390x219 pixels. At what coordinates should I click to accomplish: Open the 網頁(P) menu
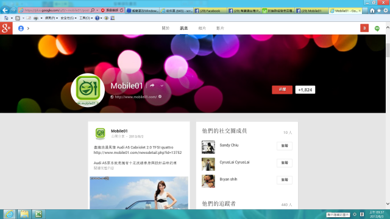pos(51,18)
